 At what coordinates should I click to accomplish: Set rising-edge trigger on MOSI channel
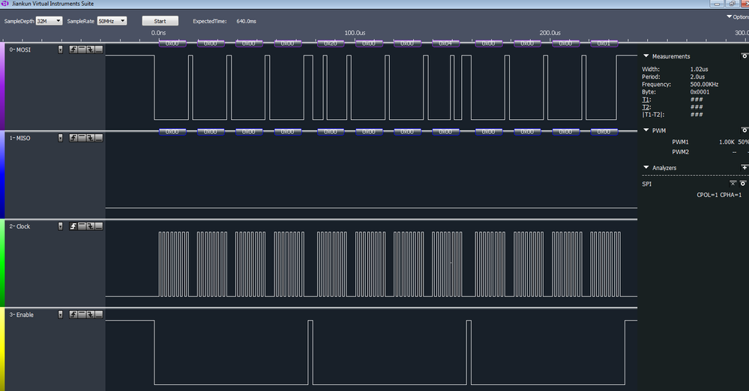click(x=73, y=49)
